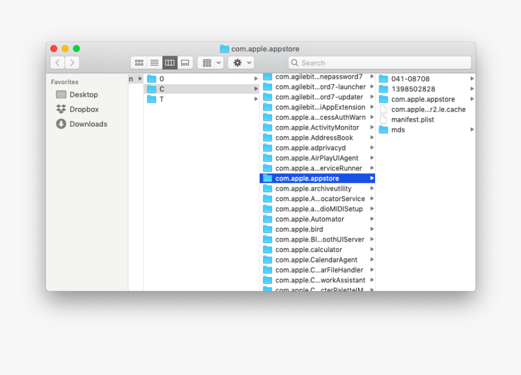The width and height of the screenshot is (521, 375).
Task: Switch to icon view
Action: tap(139, 63)
